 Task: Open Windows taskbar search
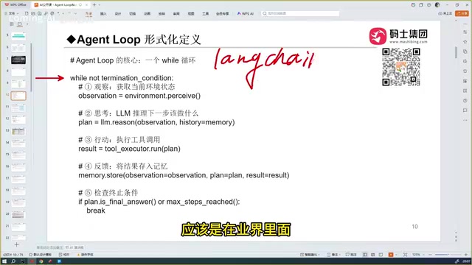[x=13, y=261]
